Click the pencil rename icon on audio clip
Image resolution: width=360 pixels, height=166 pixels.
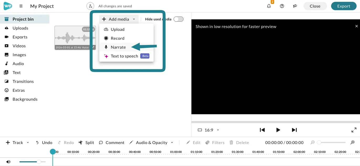pos(93,47)
